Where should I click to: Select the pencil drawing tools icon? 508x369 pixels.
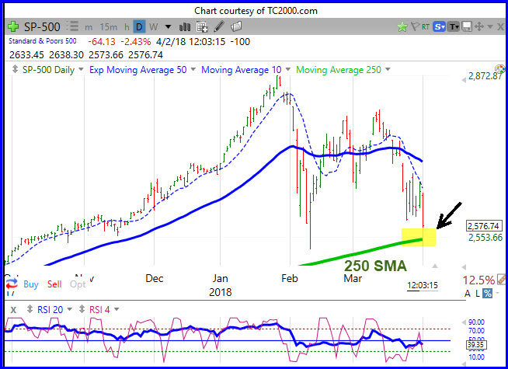click(x=219, y=26)
